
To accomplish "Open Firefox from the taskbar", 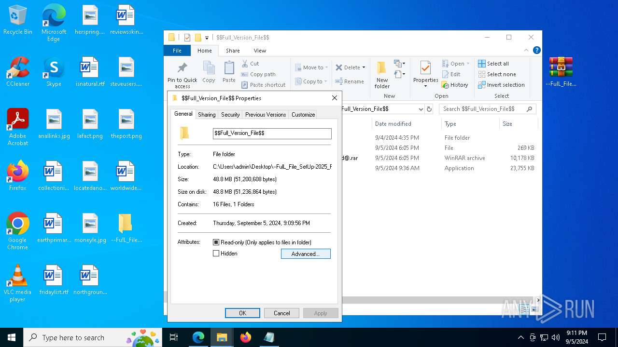I will (x=246, y=337).
